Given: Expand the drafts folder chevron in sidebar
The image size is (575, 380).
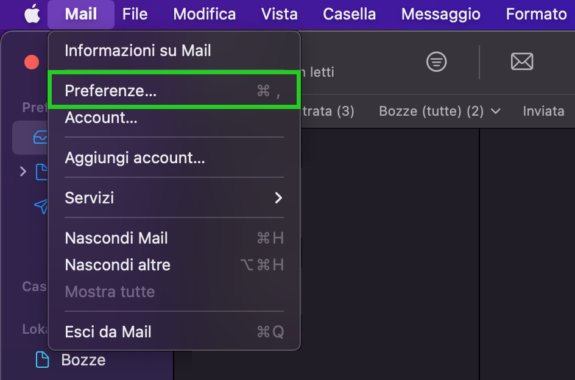Looking at the screenshot, I should tap(23, 171).
